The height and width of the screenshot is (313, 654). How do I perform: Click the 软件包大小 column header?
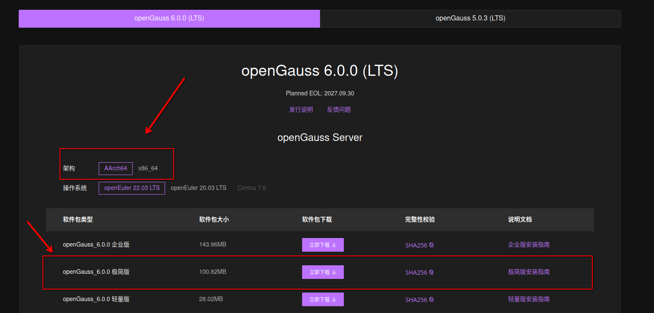214,220
